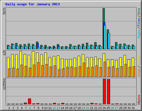Click day label 12 in green

pos(54,108)
